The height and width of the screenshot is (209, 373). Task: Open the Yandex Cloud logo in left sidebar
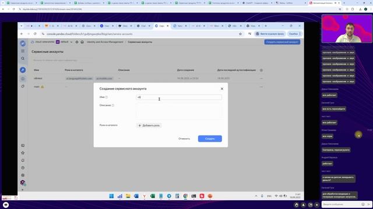(x=23, y=44)
